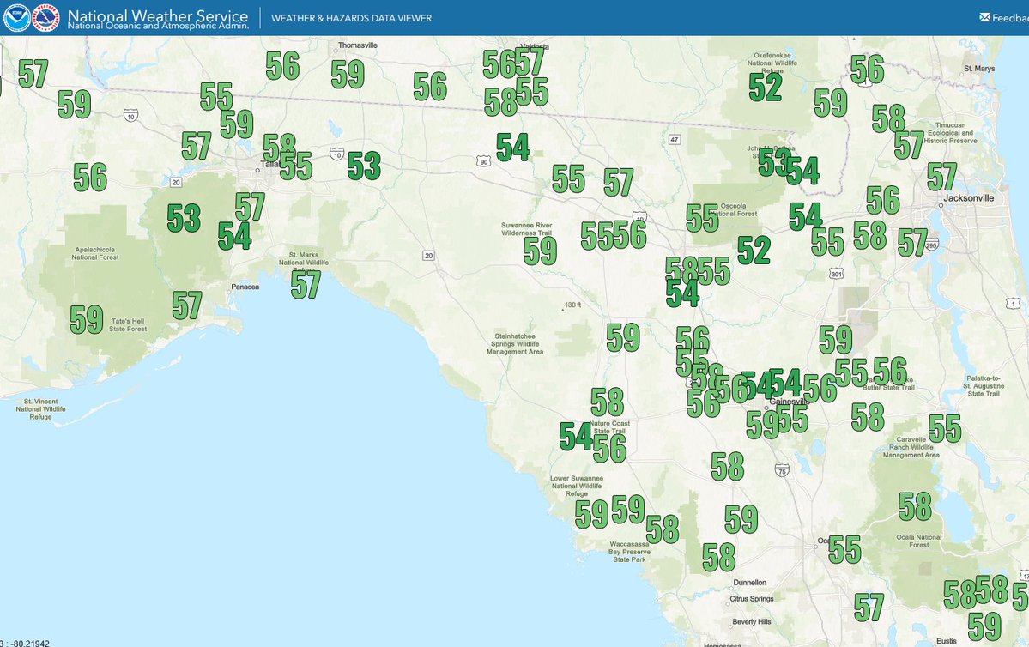
Task: Click the Interstate 75 shield
Action: point(782,470)
